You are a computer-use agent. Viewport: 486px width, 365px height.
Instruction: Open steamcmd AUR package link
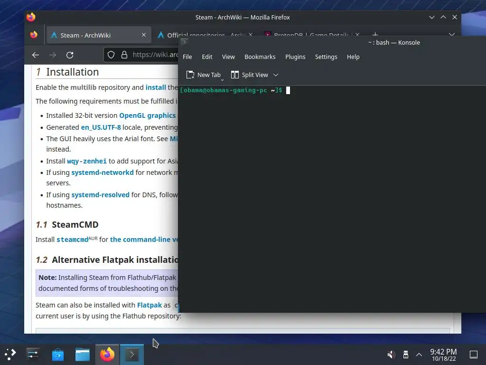[x=72, y=240]
